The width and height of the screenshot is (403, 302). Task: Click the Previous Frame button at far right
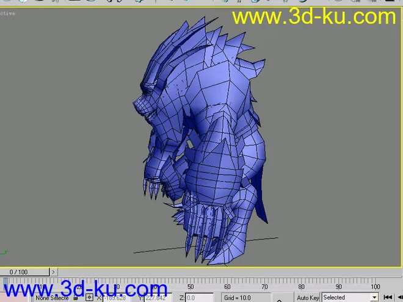399,297
